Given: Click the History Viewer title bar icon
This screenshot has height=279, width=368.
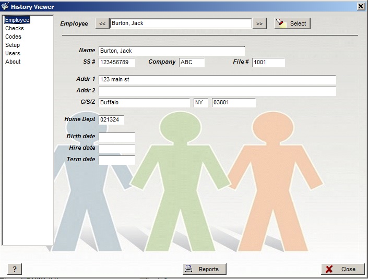Looking at the screenshot, I should [5, 6].
